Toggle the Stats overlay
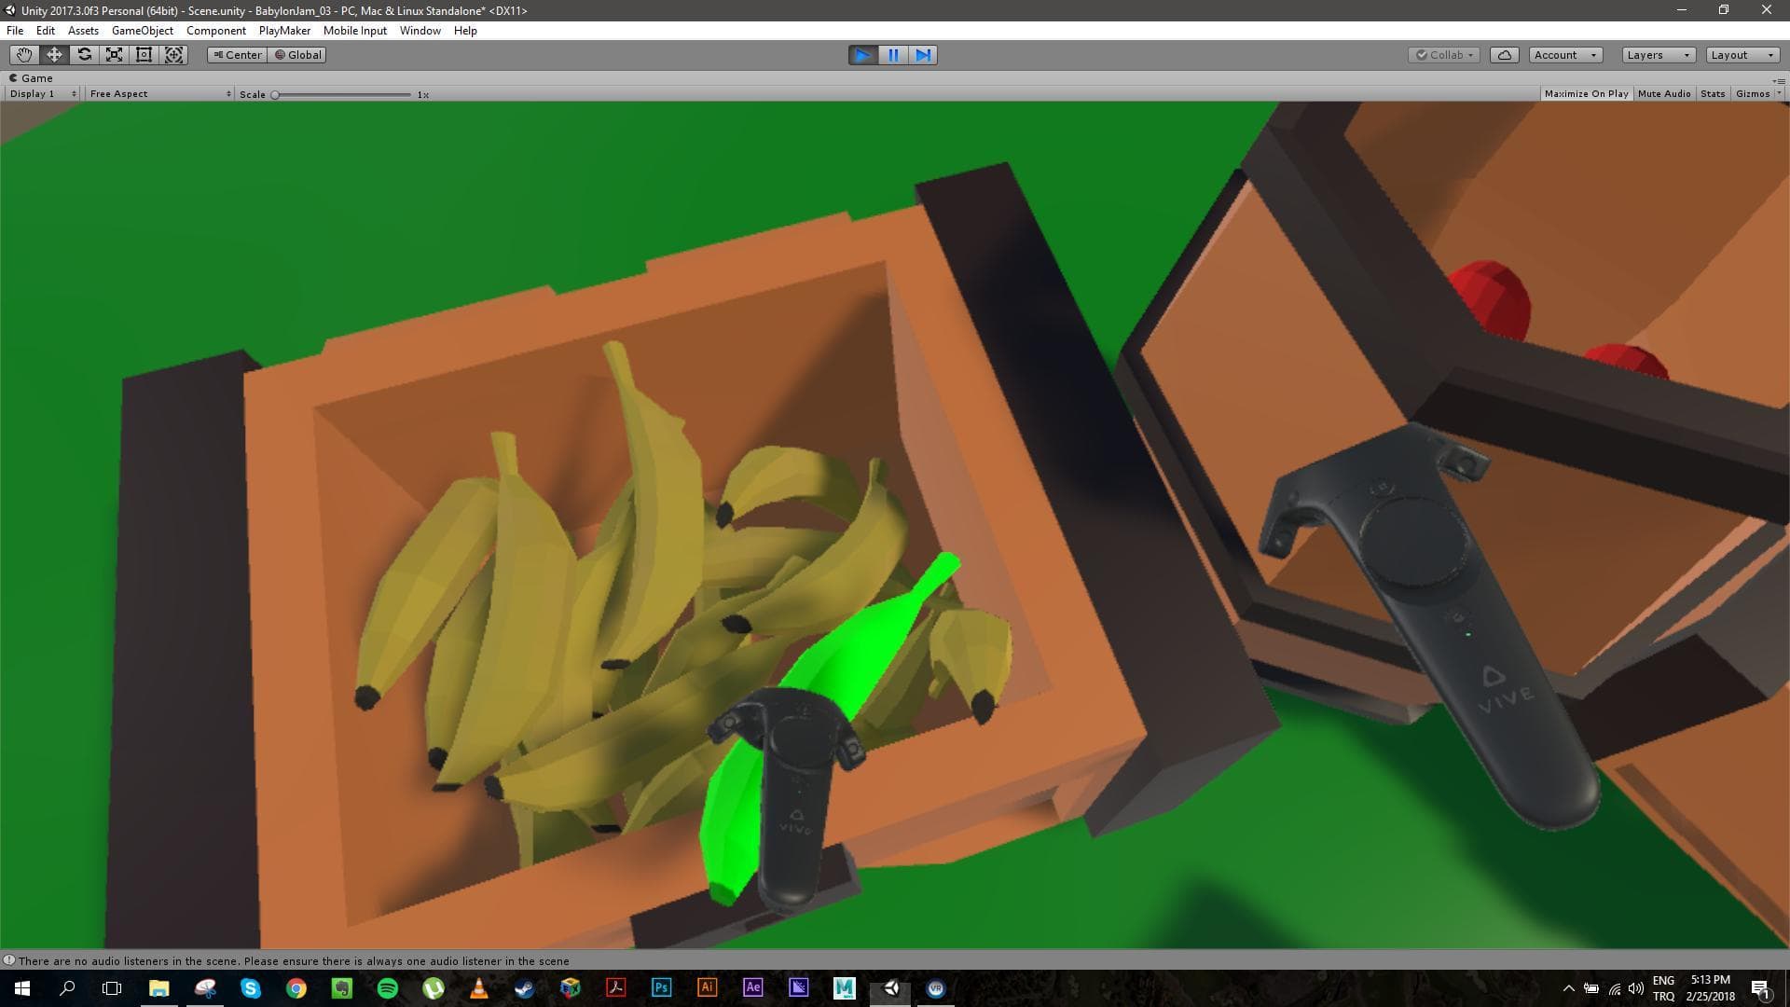The image size is (1790, 1007). tap(1713, 94)
